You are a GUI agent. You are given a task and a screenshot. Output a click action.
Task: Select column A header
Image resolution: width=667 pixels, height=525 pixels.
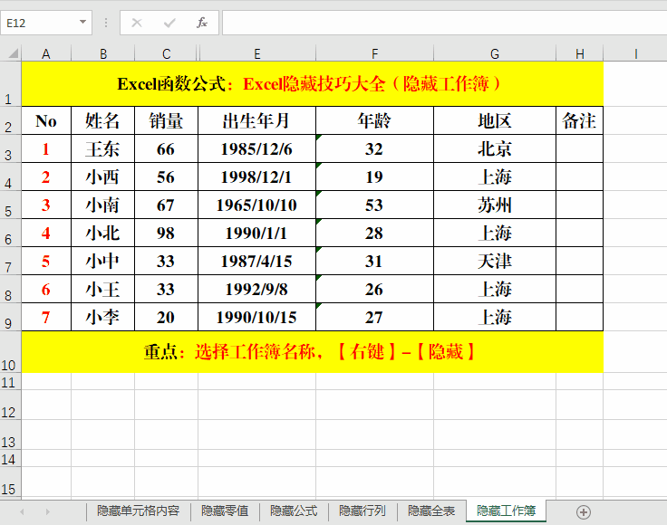coord(46,54)
